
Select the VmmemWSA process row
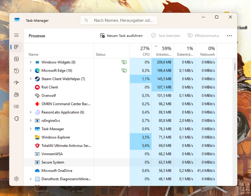click(120, 154)
